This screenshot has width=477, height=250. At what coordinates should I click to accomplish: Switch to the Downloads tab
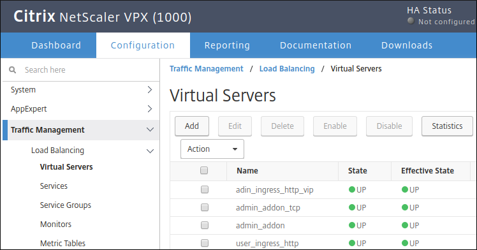click(407, 45)
